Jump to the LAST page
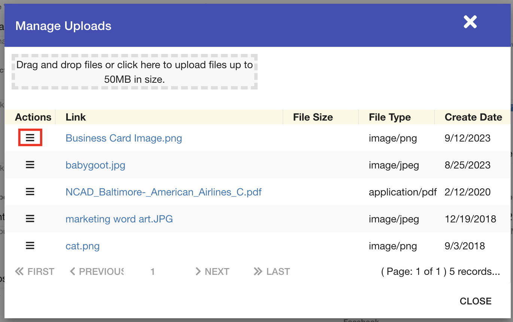Screen dimensions: 513x322 [272, 271]
